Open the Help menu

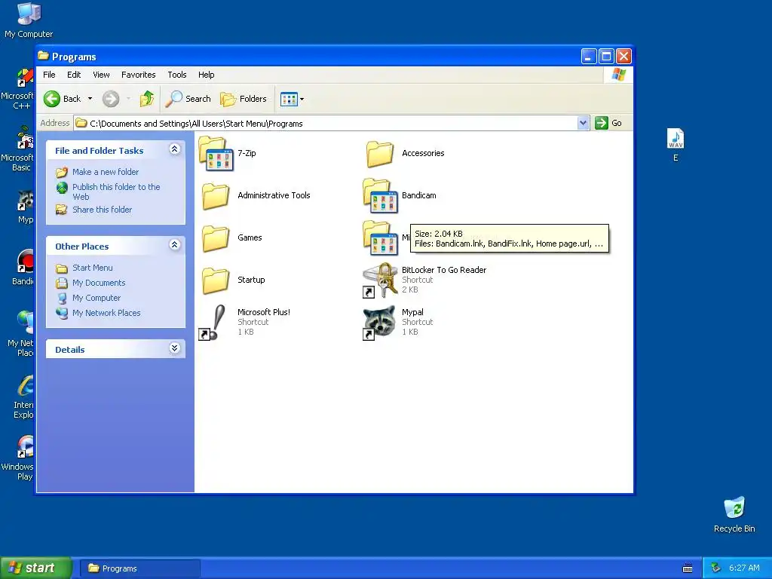(x=207, y=75)
